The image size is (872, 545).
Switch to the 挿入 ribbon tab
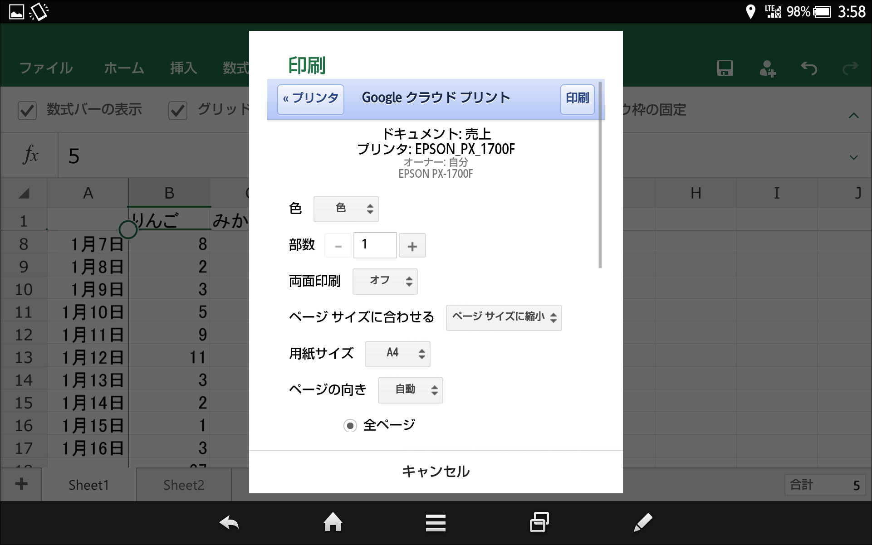(x=183, y=68)
